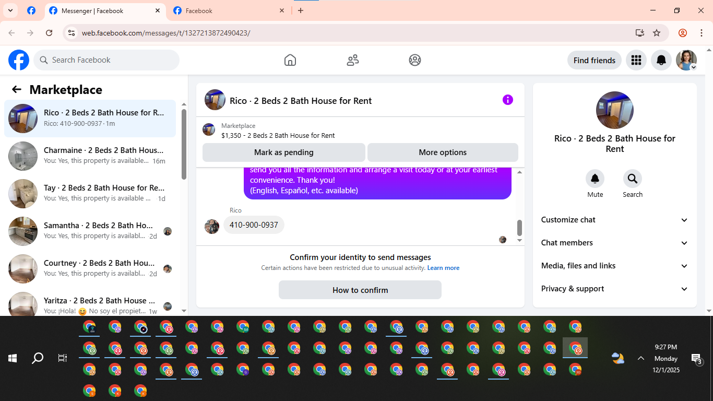The image size is (713, 401).
Task: Open the Chrome profile icon
Action: pos(683,33)
